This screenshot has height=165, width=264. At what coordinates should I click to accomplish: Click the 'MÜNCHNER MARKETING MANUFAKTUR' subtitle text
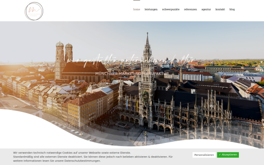pos(132,73)
